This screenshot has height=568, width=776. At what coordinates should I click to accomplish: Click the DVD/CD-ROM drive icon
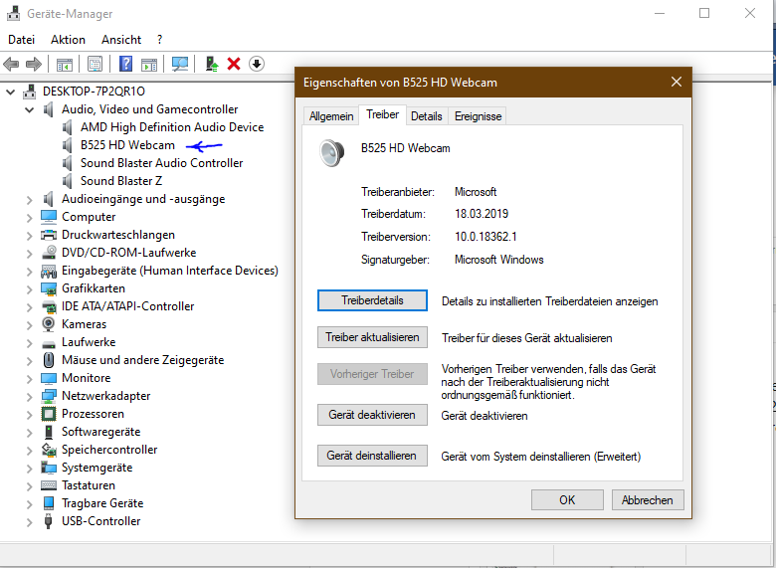click(x=49, y=253)
